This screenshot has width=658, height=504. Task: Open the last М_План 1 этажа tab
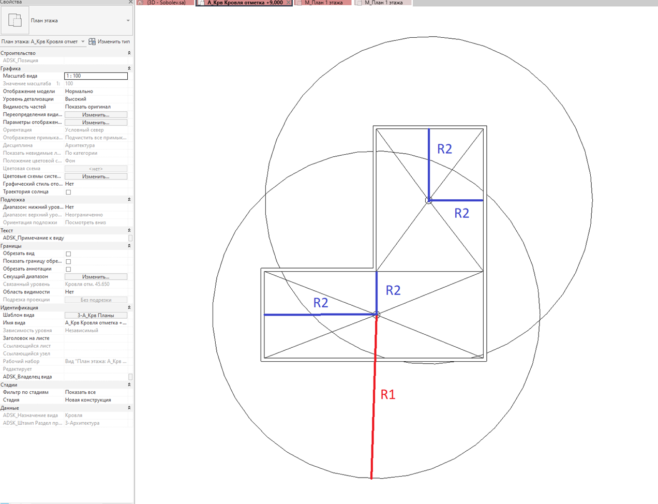pos(383,3)
